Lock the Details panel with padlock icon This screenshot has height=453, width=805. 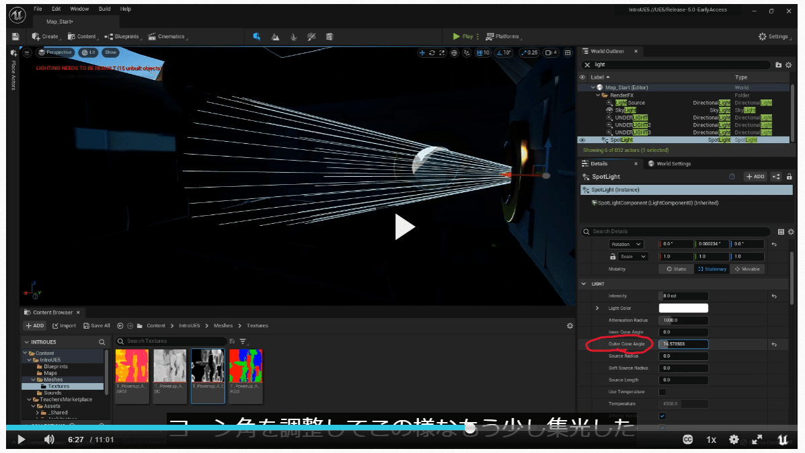(789, 177)
